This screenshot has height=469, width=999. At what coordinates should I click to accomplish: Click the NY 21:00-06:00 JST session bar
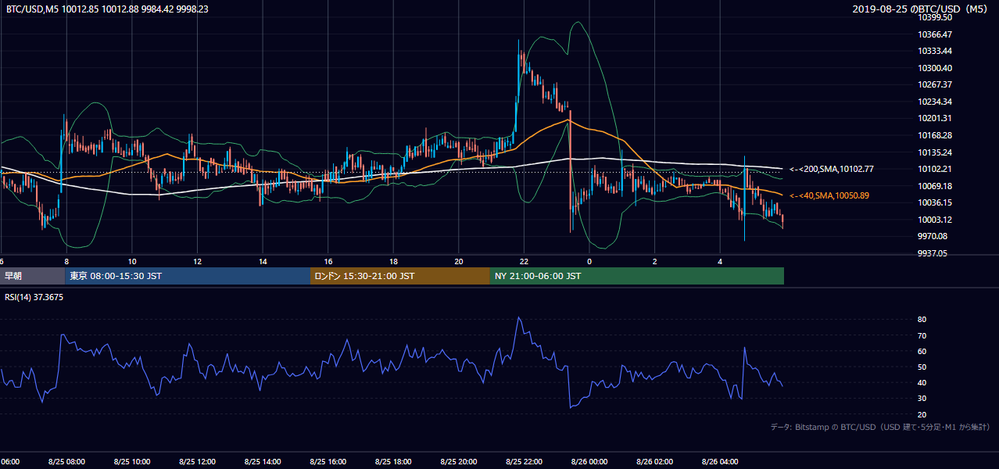click(637, 276)
